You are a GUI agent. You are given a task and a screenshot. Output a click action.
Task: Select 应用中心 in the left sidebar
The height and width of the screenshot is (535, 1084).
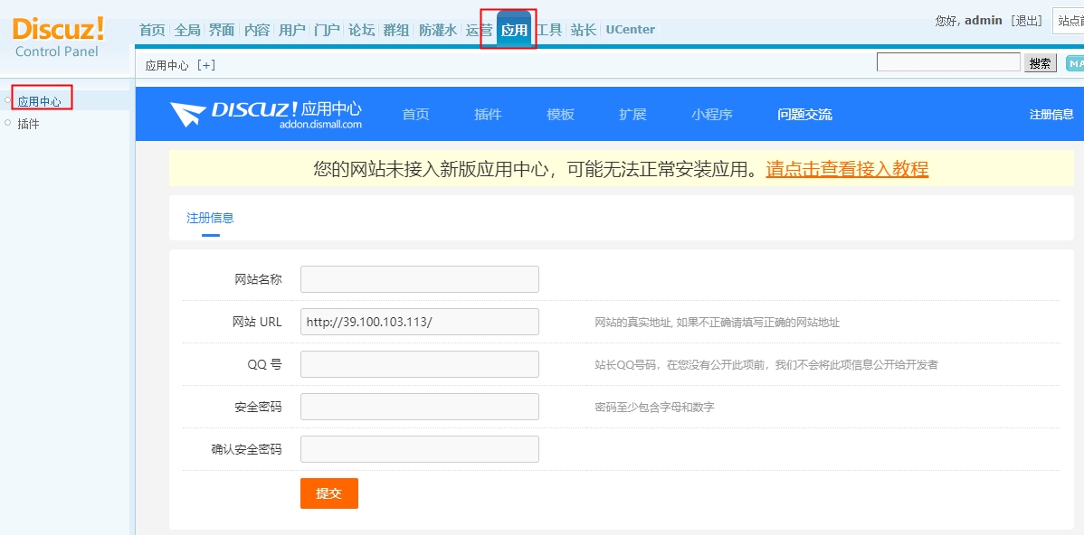pyautogui.click(x=40, y=101)
